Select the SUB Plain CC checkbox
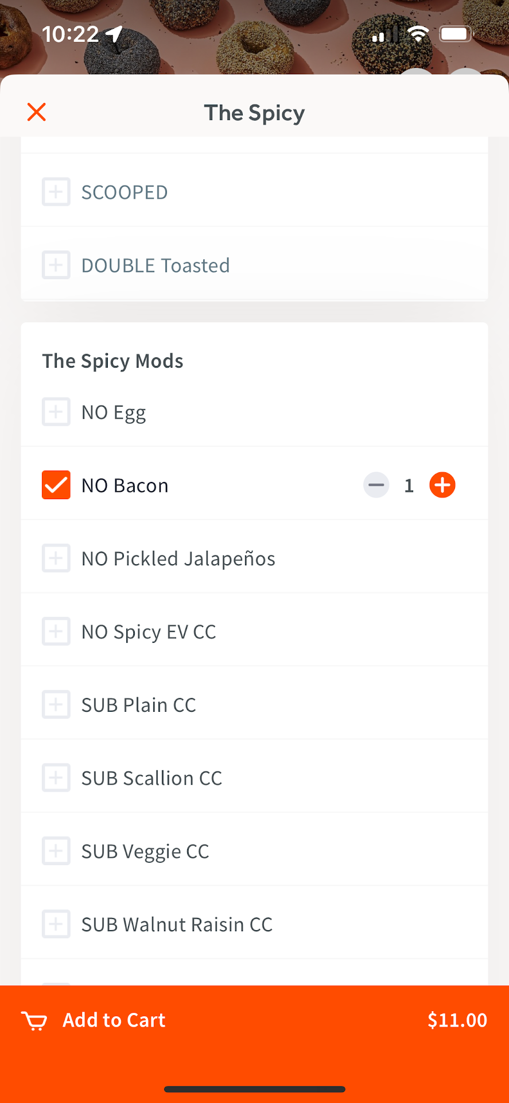 click(56, 704)
